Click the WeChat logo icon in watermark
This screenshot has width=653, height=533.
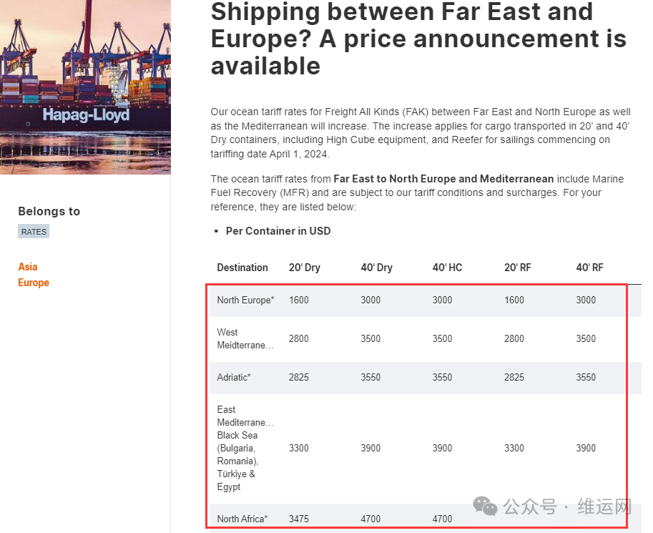485,506
